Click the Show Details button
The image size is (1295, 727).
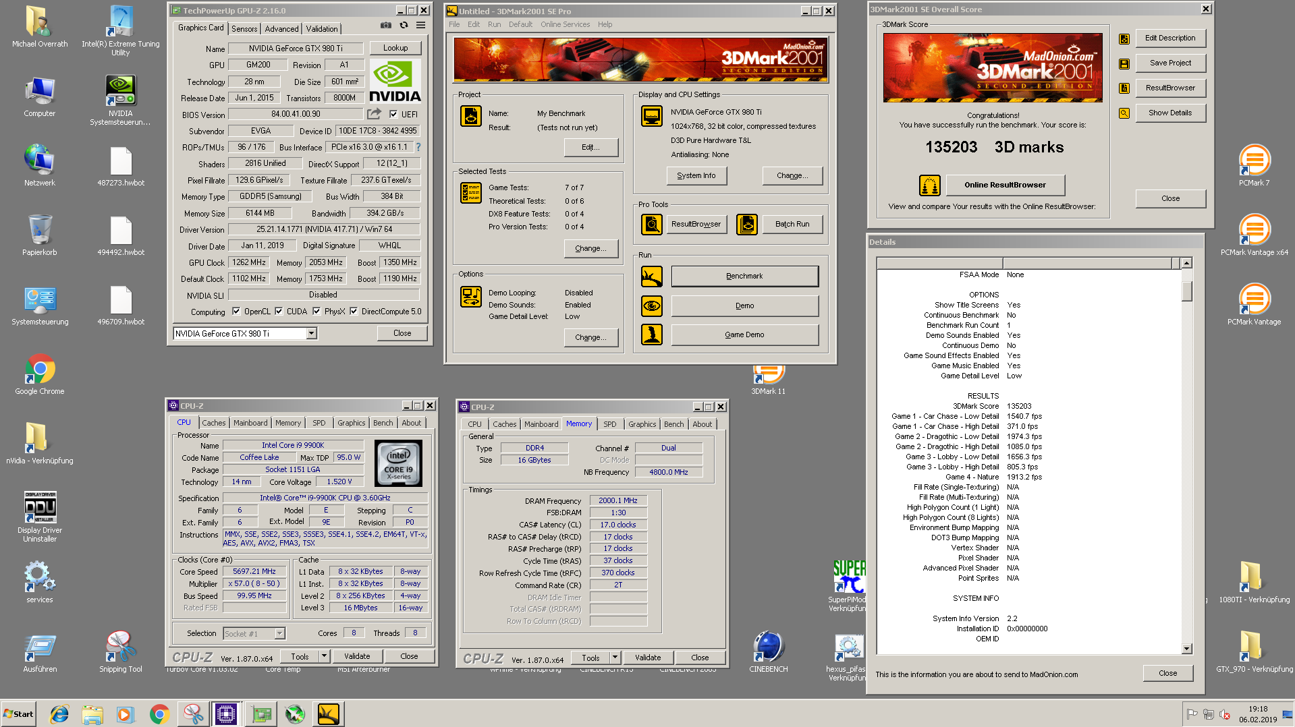pyautogui.click(x=1170, y=113)
